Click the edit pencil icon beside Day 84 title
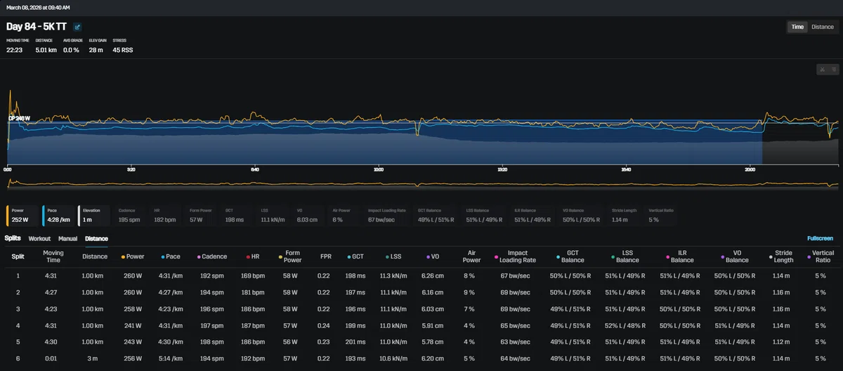Image resolution: width=843 pixels, height=371 pixels. click(x=77, y=27)
